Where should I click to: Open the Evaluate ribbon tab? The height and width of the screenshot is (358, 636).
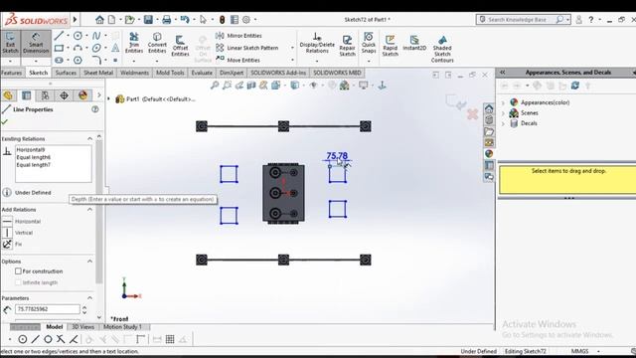[x=202, y=73]
